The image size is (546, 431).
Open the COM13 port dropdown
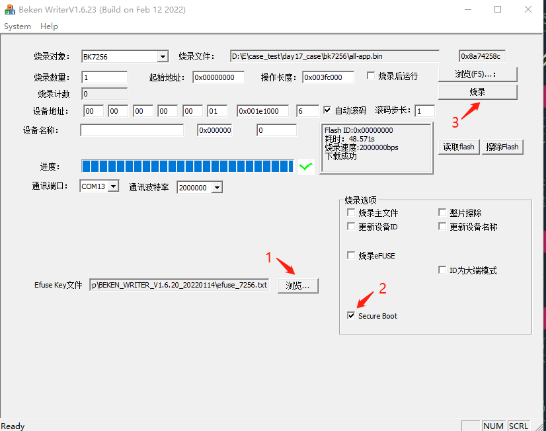click(113, 187)
